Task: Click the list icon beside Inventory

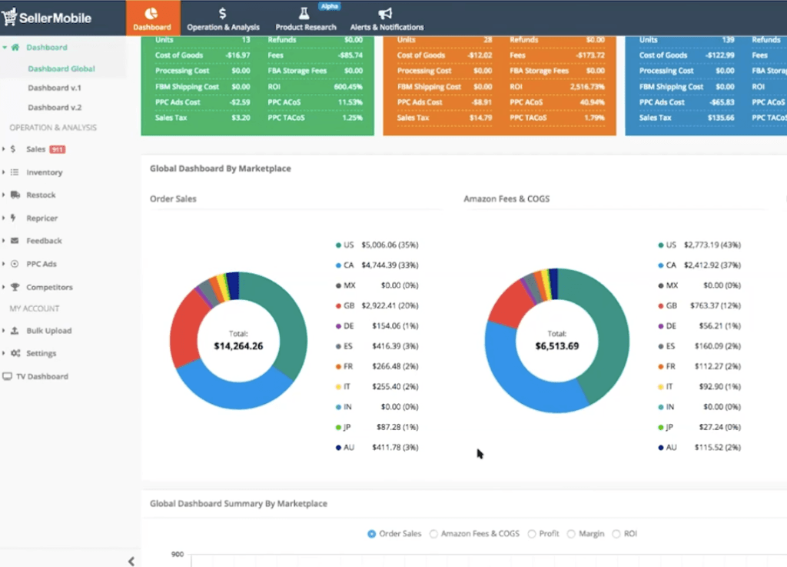Action: (x=15, y=172)
